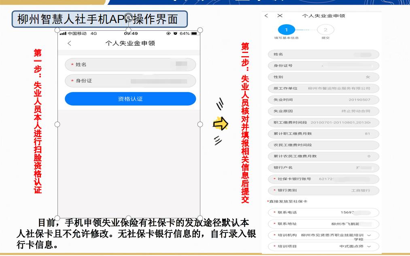Image resolution: width=410 pixels, height=256 pixels.
Task: Click the middle-right resize handle of selected image
Action: pos(200,124)
